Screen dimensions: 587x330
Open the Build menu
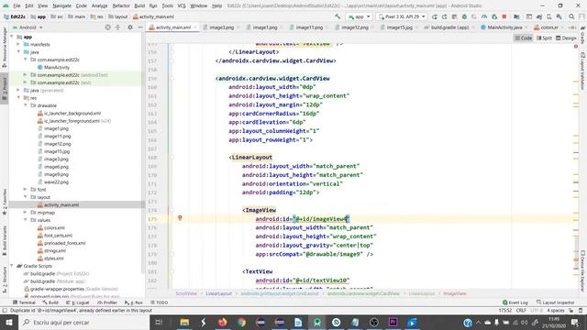click(x=139, y=5)
